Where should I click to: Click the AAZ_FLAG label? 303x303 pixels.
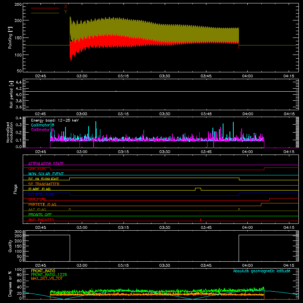(37, 209)
